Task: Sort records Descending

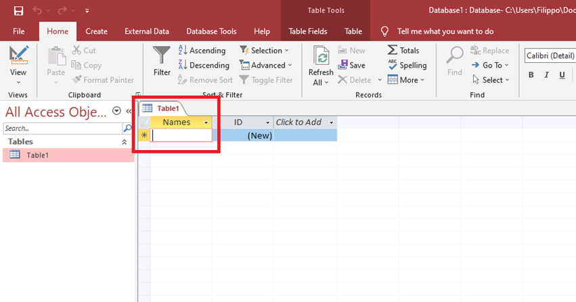Action: 204,66
